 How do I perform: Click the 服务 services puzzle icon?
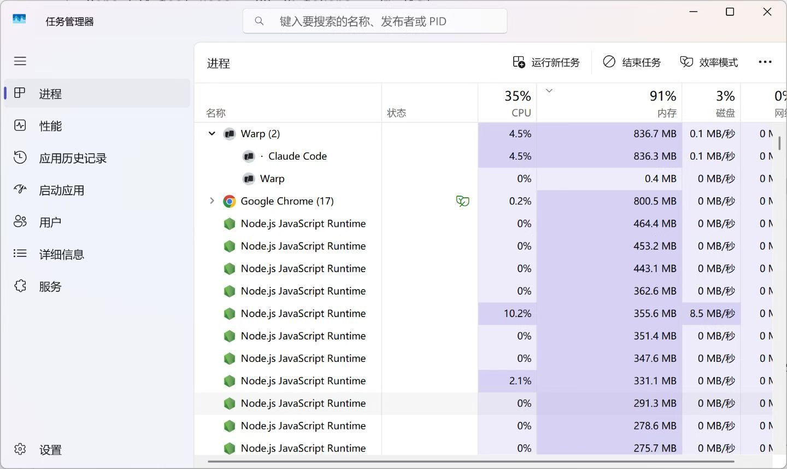pyautogui.click(x=20, y=286)
